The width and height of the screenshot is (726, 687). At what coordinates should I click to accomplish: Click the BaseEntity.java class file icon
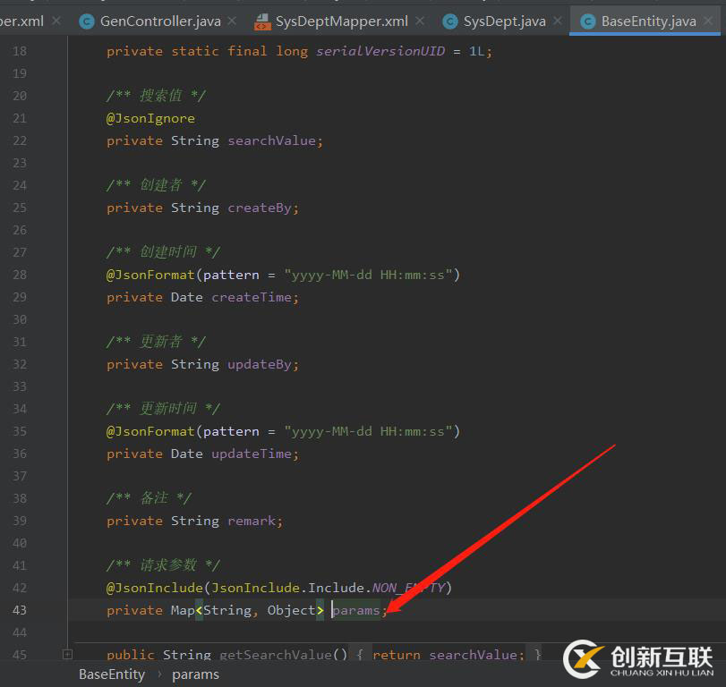click(x=588, y=21)
